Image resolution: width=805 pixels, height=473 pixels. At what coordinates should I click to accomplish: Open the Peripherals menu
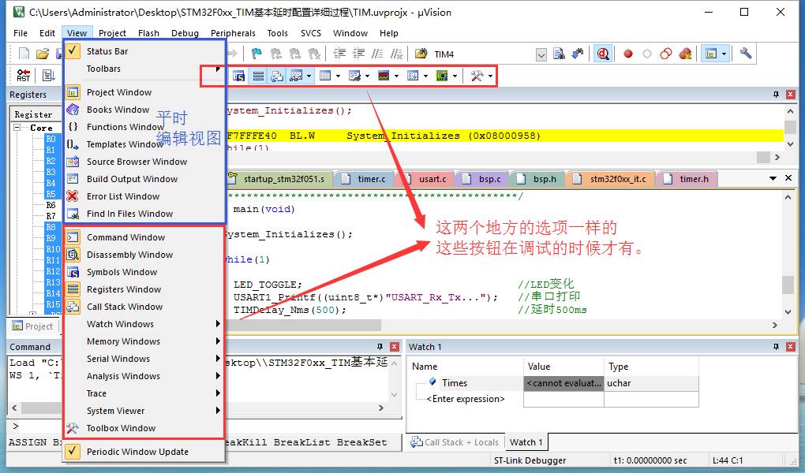pyautogui.click(x=233, y=33)
